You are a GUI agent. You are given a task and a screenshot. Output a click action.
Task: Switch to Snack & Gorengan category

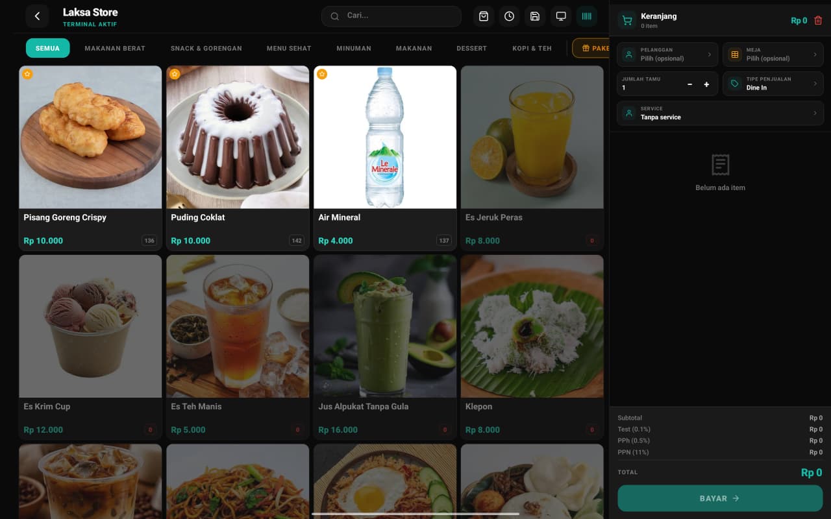(x=206, y=48)
